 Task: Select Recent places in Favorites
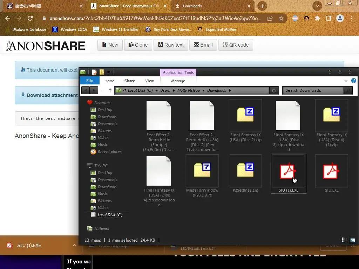tap(106, 152)
